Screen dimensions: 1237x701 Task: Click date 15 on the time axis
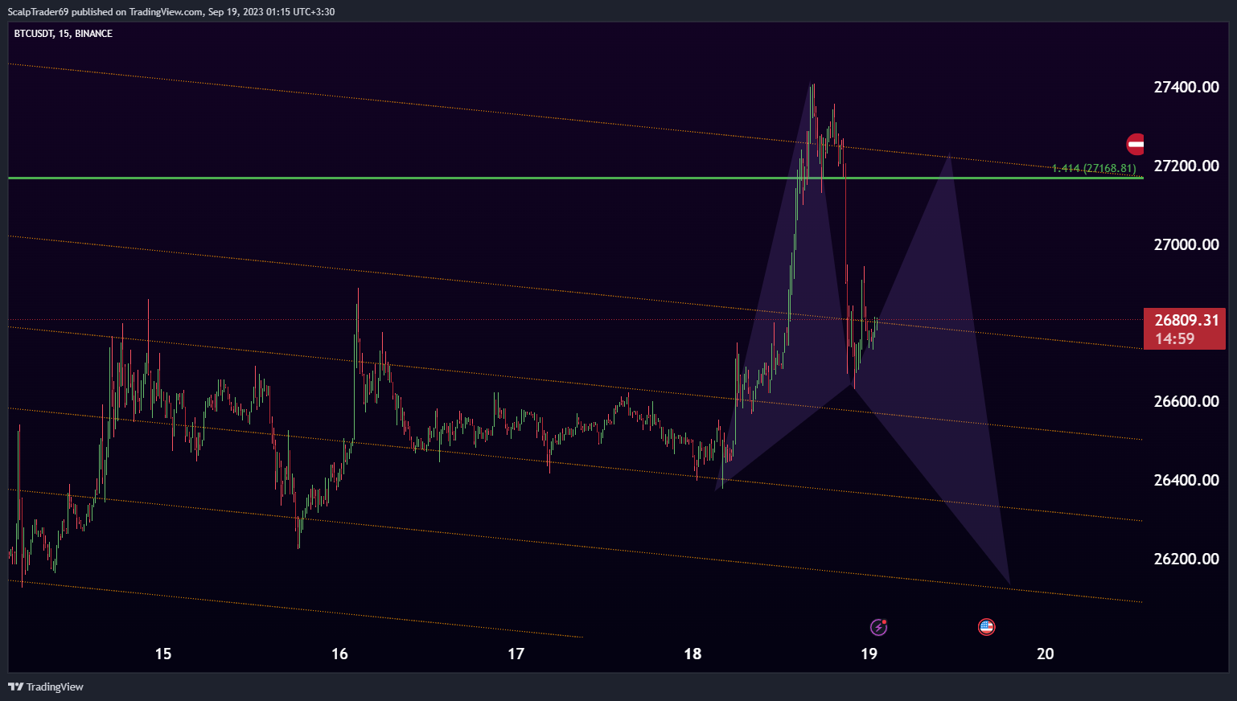(163, 654)
